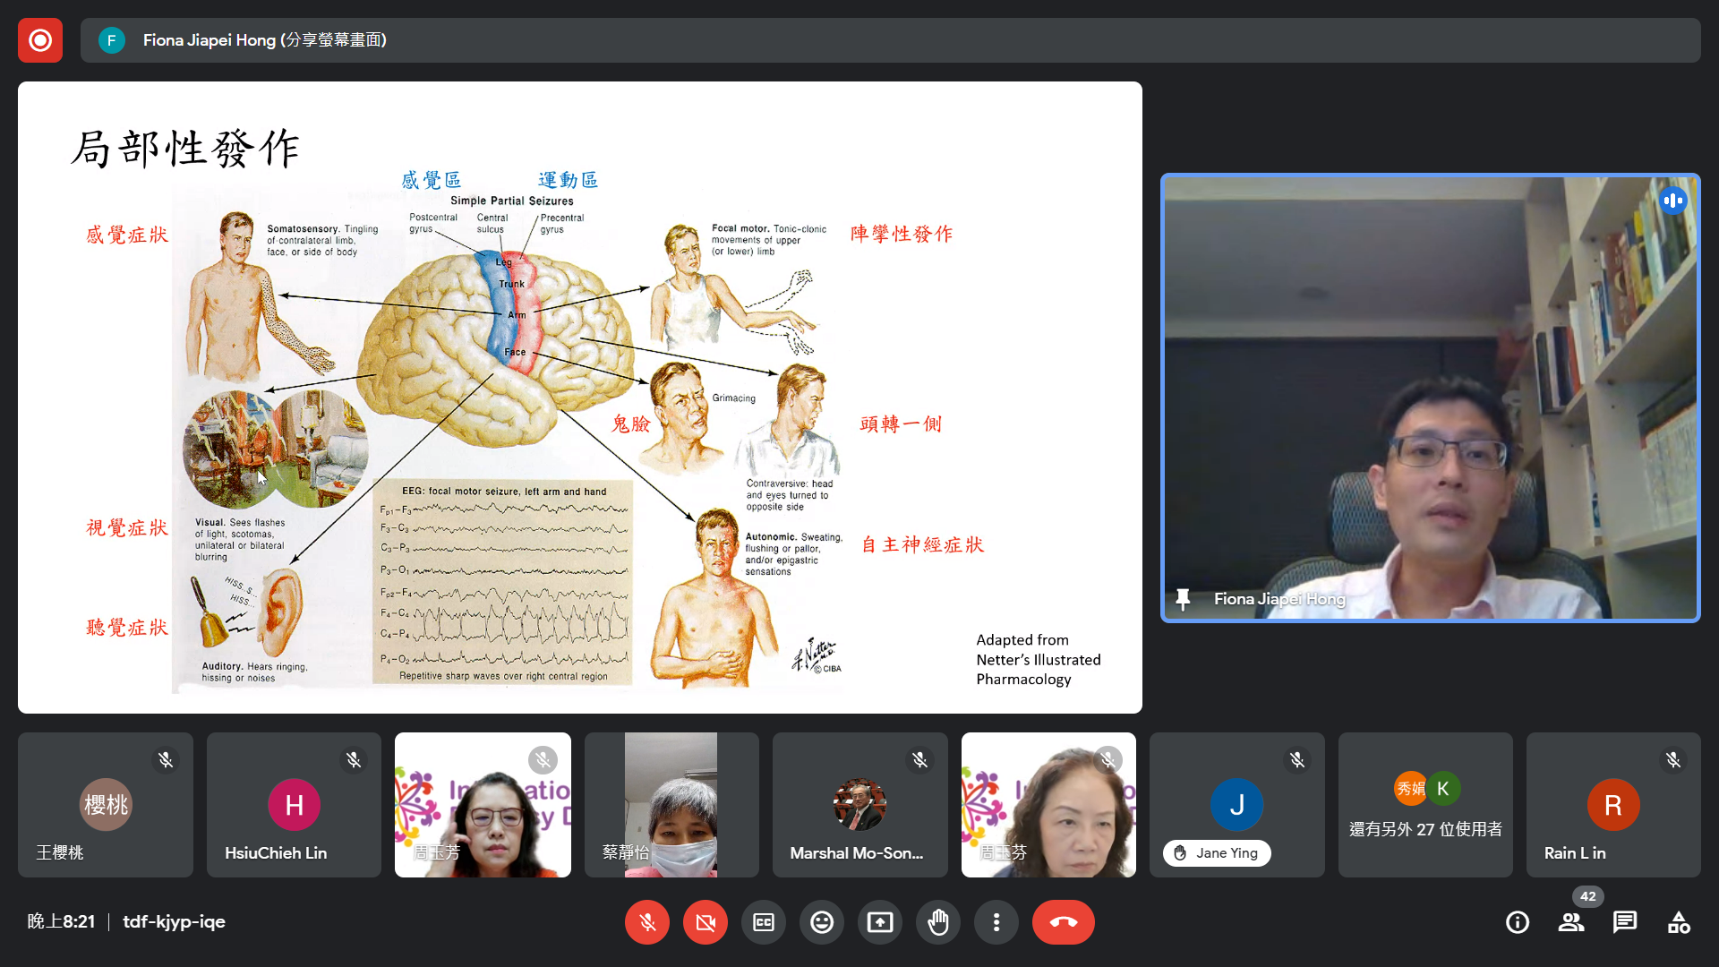
Task: Select the Marshal Mo-Son participant tile
Action: [859, 805]
